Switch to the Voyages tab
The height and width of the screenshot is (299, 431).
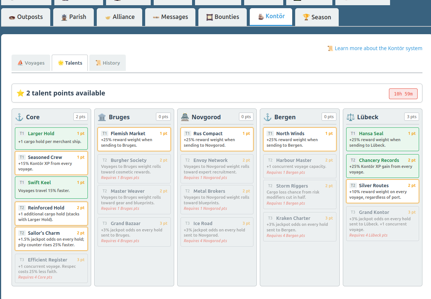point(31,63)
